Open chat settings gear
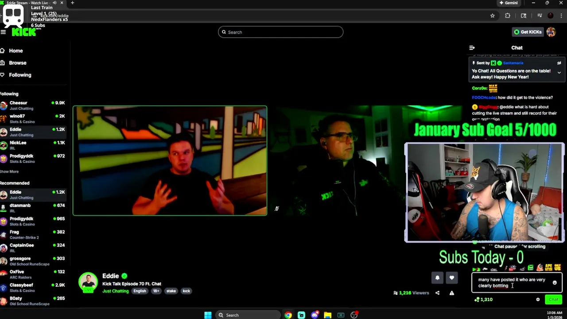The width and height of the screenshot is (567, 319). tap(538, 300)
